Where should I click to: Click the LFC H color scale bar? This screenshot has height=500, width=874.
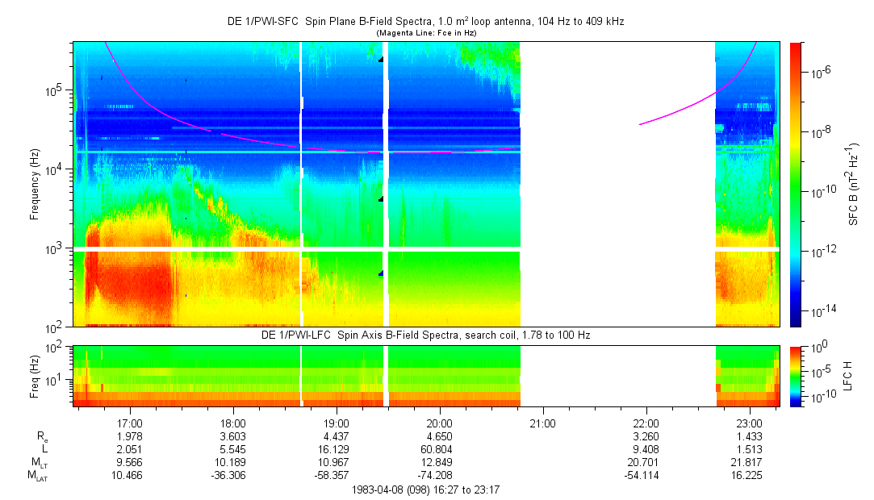point(796,376)
